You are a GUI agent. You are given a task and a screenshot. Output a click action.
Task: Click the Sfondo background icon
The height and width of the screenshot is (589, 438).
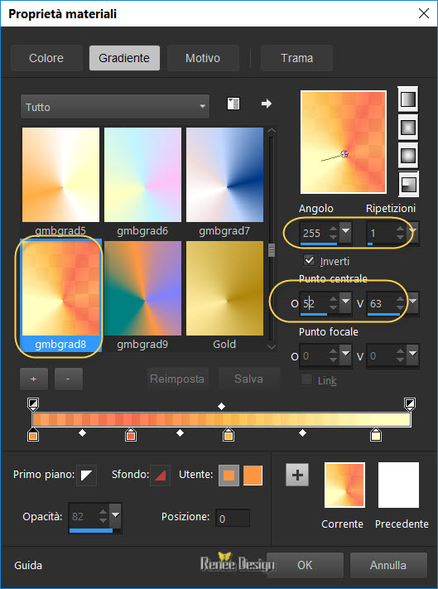161,476
